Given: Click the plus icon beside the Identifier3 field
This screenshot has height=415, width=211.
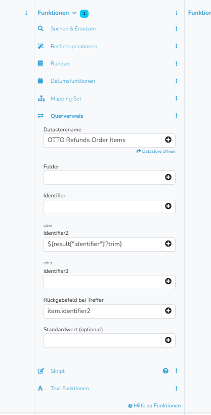Looking at the screenshot, I should click(168, 282).
